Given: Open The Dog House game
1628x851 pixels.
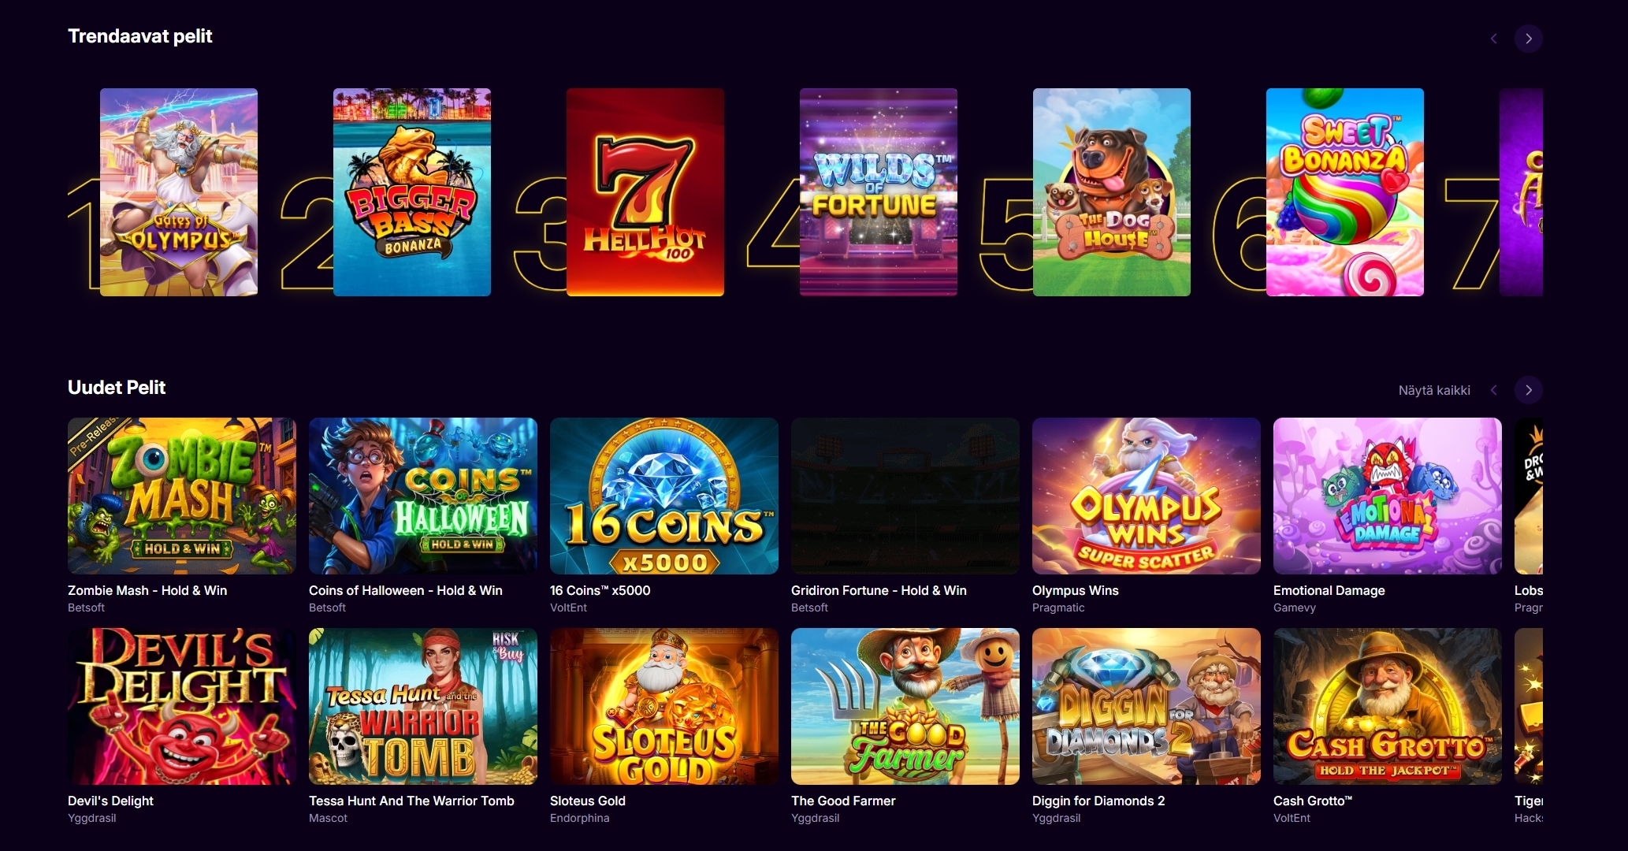Looking at the screenshot, I should tap(1112, 192).
